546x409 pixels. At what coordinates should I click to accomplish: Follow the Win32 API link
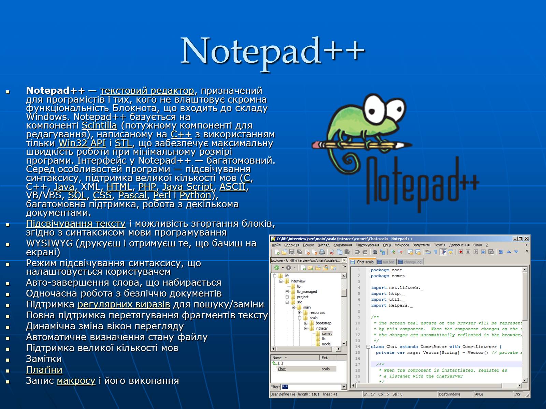click(82, 143)
